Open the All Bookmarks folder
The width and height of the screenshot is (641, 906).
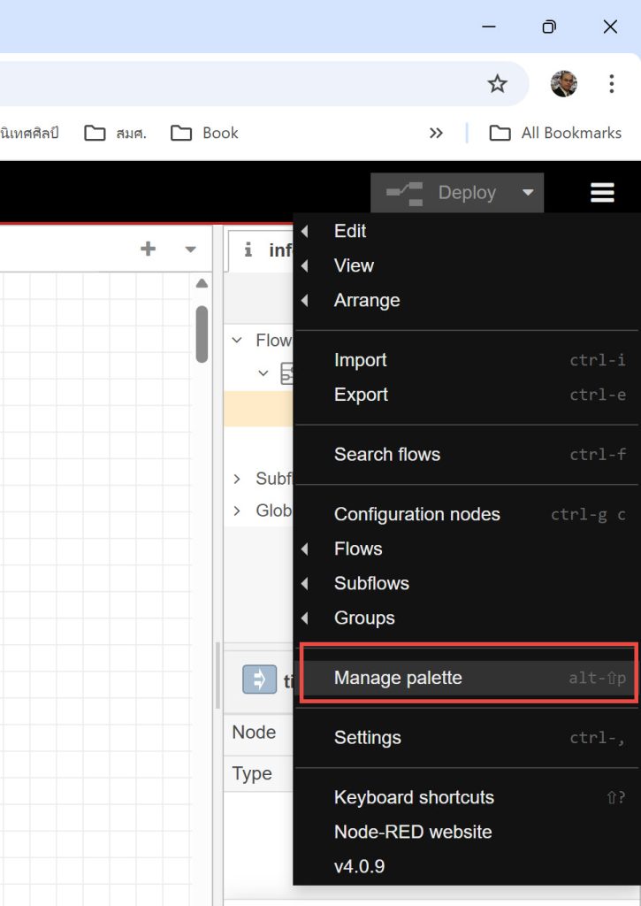(x=555, y=133)
